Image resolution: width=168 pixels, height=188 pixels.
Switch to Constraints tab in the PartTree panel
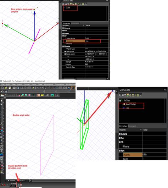pyautogui.click(x=132, y=126)
